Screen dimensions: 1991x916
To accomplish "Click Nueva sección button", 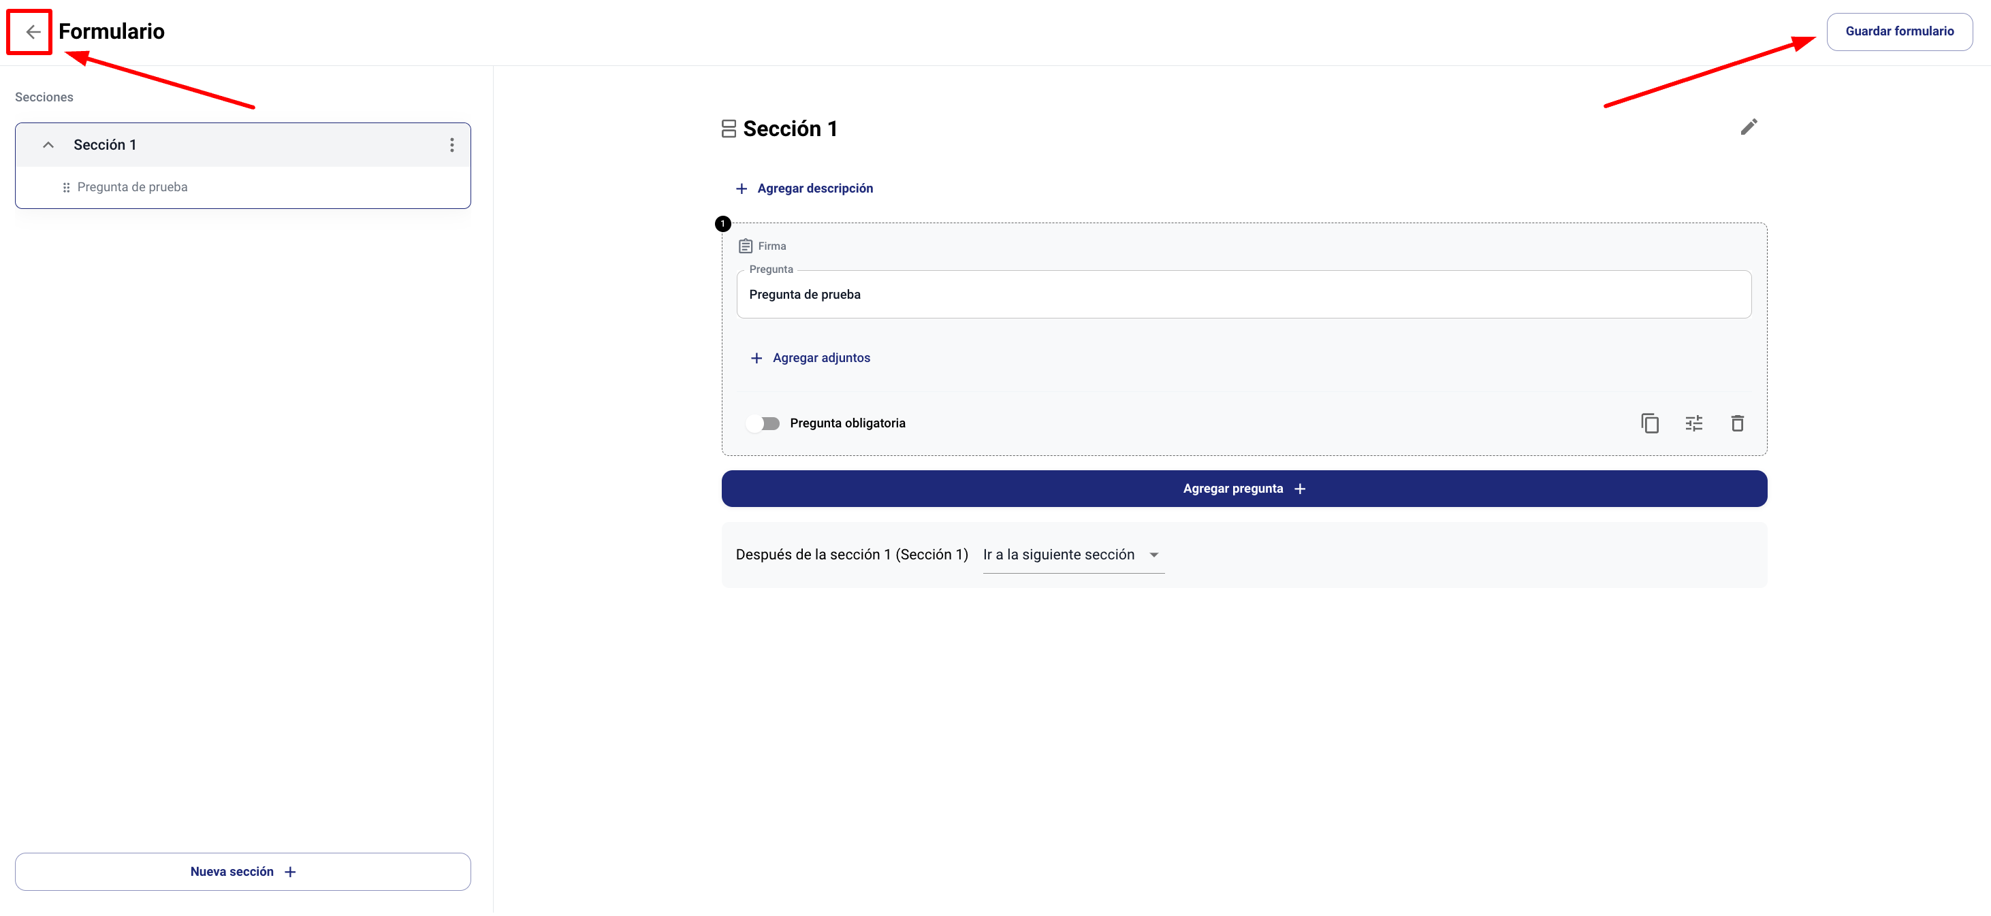I will [242, 871].
